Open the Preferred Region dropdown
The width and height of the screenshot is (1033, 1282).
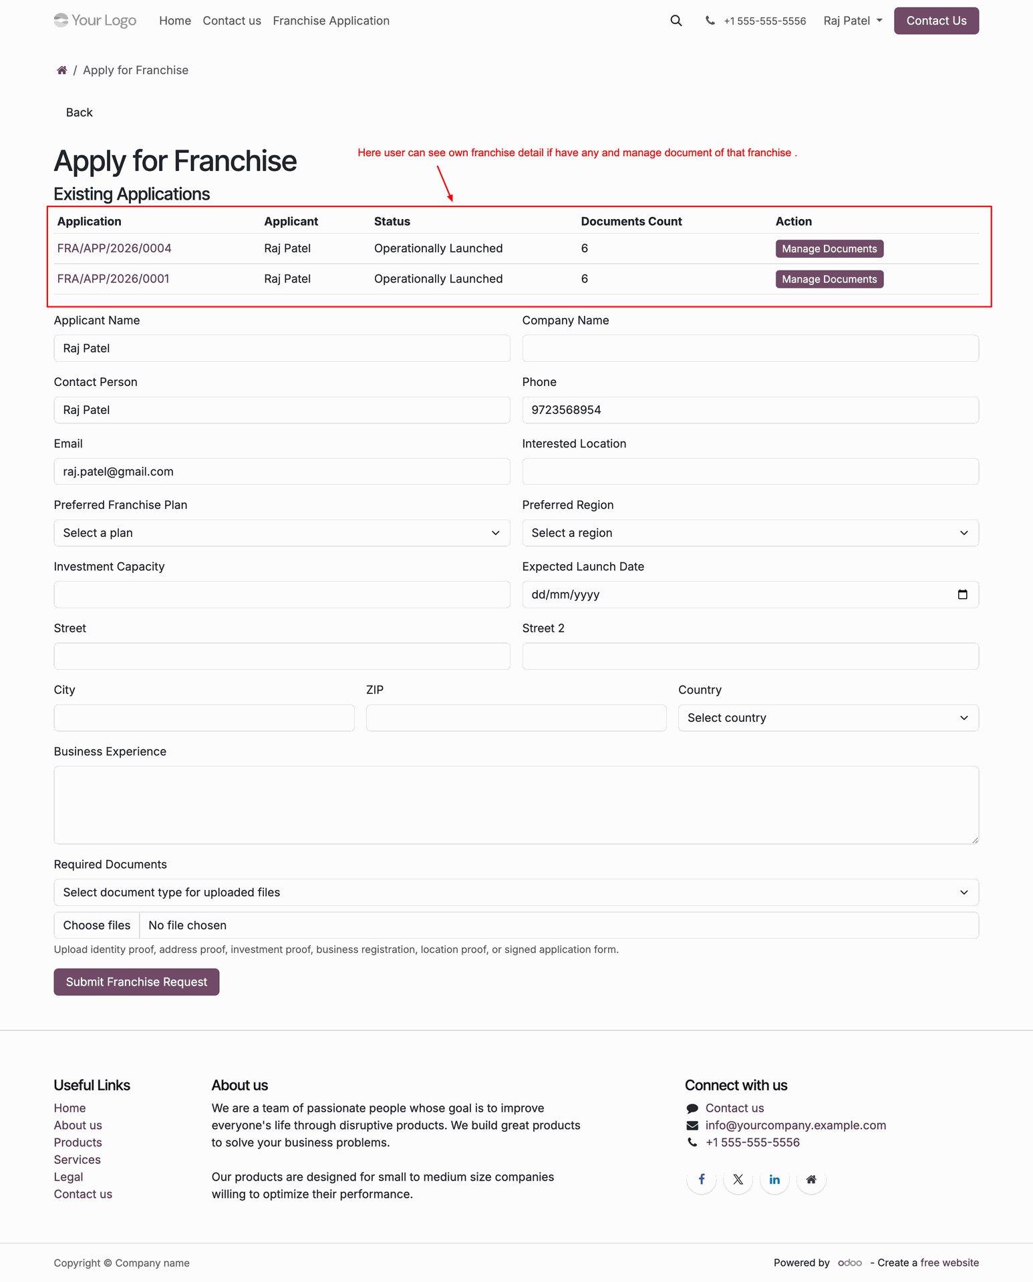click(750, 533)
